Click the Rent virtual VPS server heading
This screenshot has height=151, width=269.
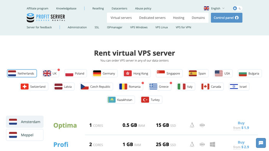pyautogui.click(x=134, y=53)
